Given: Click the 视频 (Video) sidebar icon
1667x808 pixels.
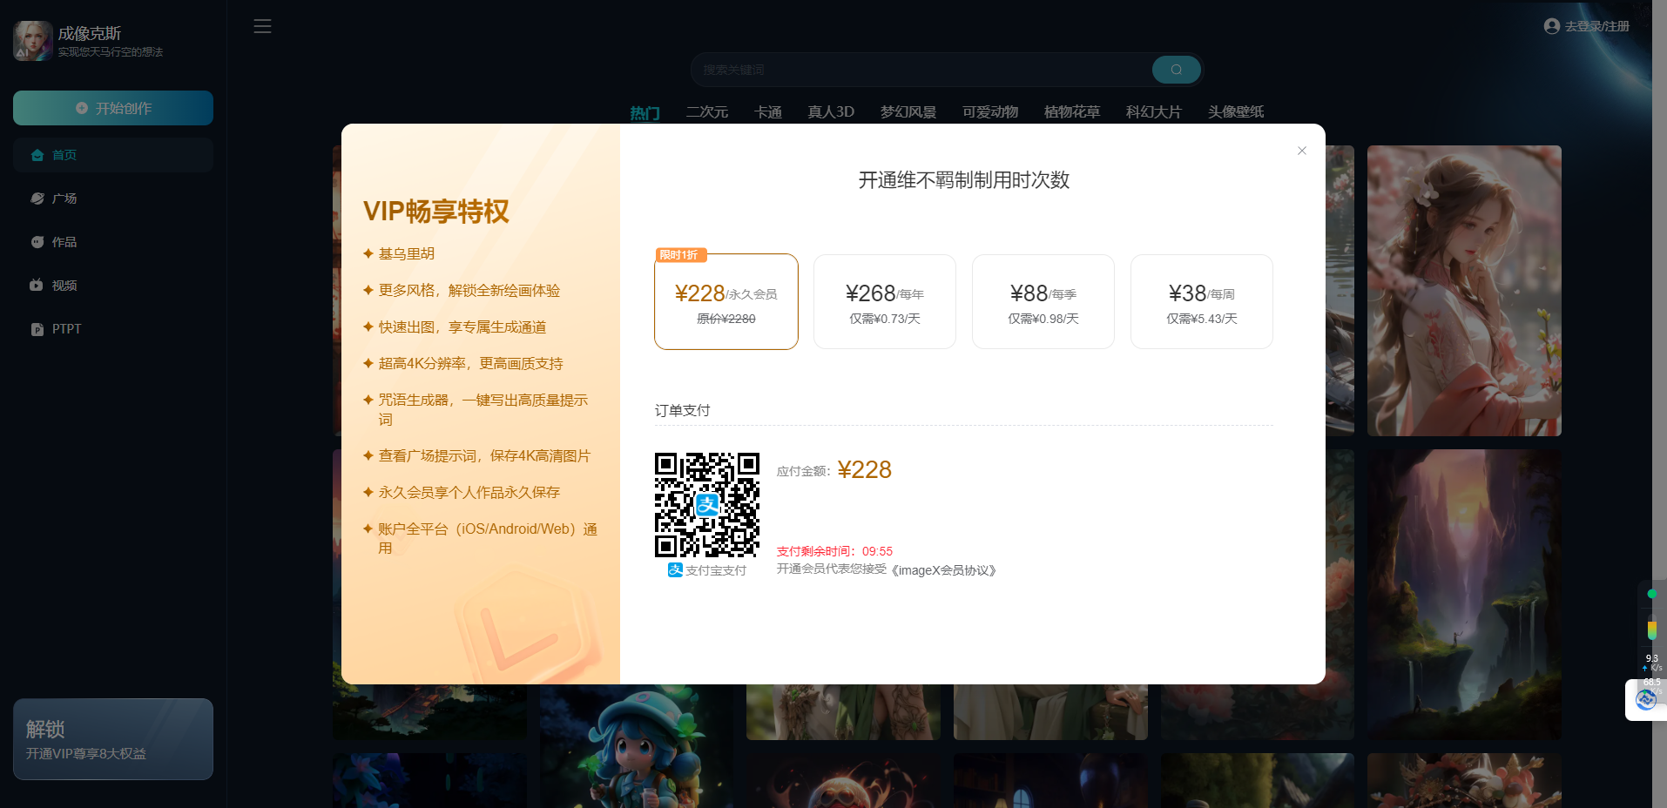Looking at the screenshot, I should click(x=37, y=285).
